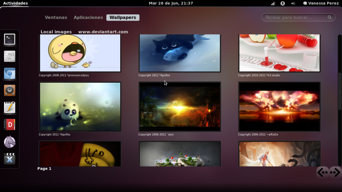Launch the Chromium browser dash icon

click(x=10, y=73)
